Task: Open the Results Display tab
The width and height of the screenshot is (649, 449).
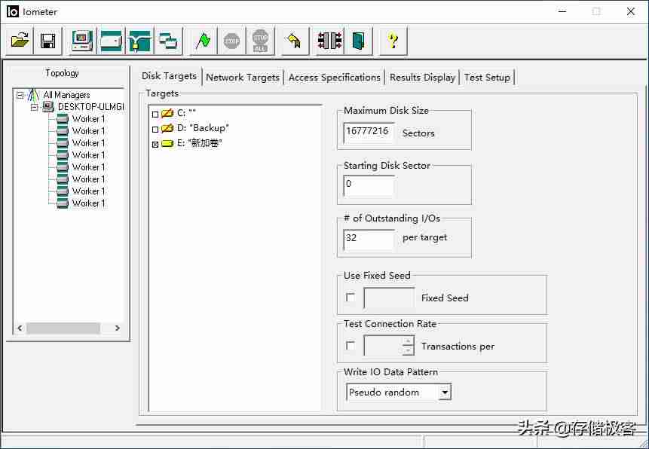Action: point(422,78)
